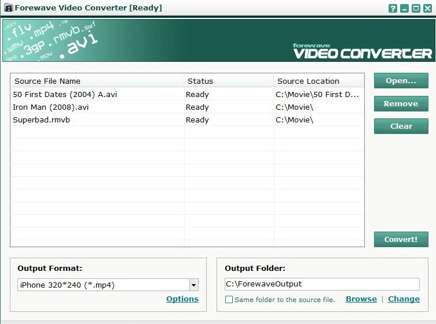
Task: Click the Change link
Action: tap(404, 299)
